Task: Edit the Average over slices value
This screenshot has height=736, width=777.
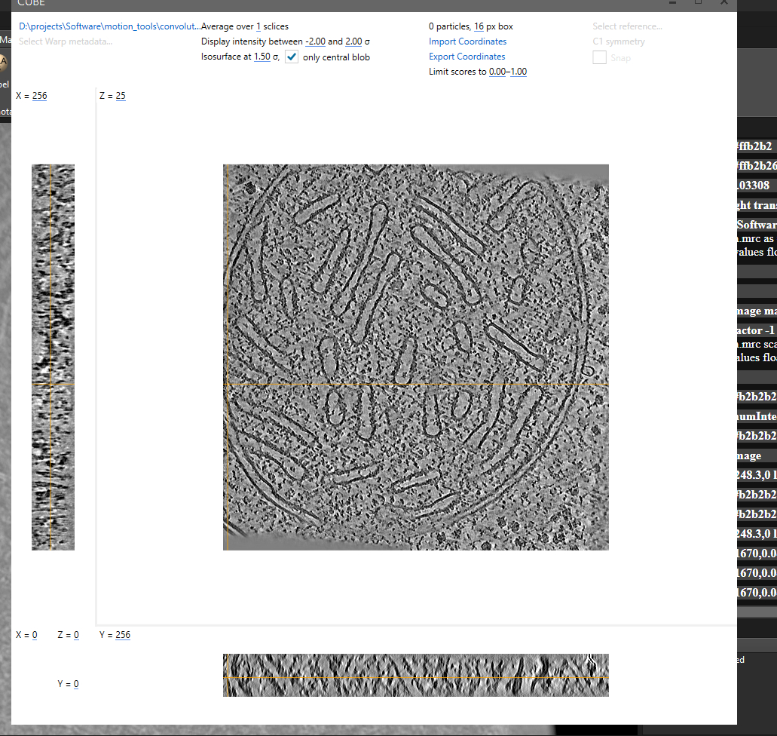Action: point(258,26)
